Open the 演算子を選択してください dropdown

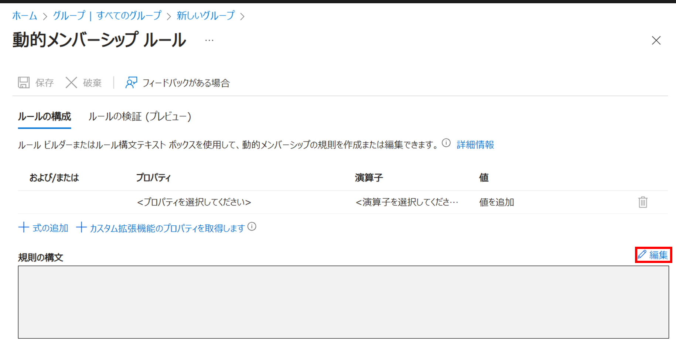tap(407, 202)
